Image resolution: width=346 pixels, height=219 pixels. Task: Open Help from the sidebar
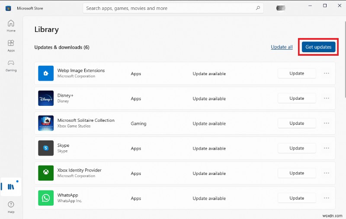click(11, 206)
